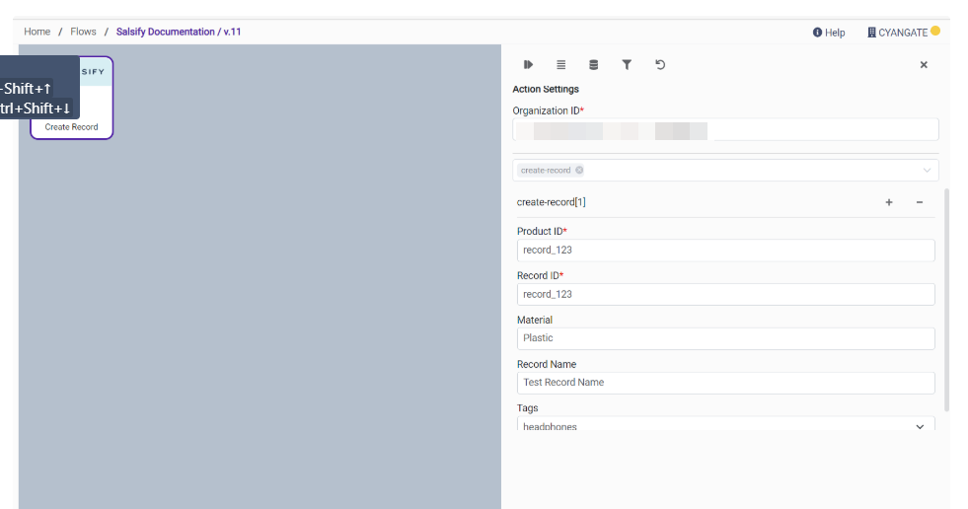Click the undo/reset arrow icon
This screenshot has width=968, height=509.
[660, 65]
